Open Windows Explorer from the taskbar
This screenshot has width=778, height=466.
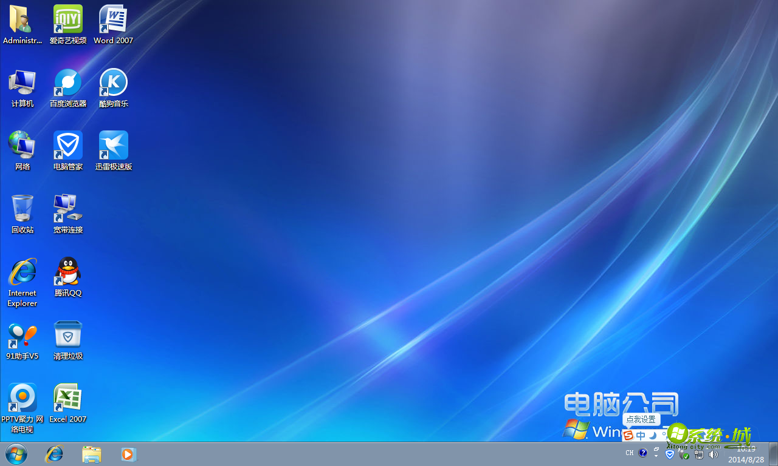[x=91, y=454]
